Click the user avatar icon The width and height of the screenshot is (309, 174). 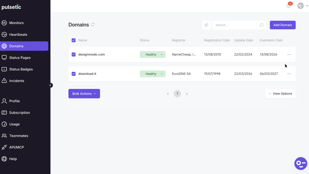[300, 6]
